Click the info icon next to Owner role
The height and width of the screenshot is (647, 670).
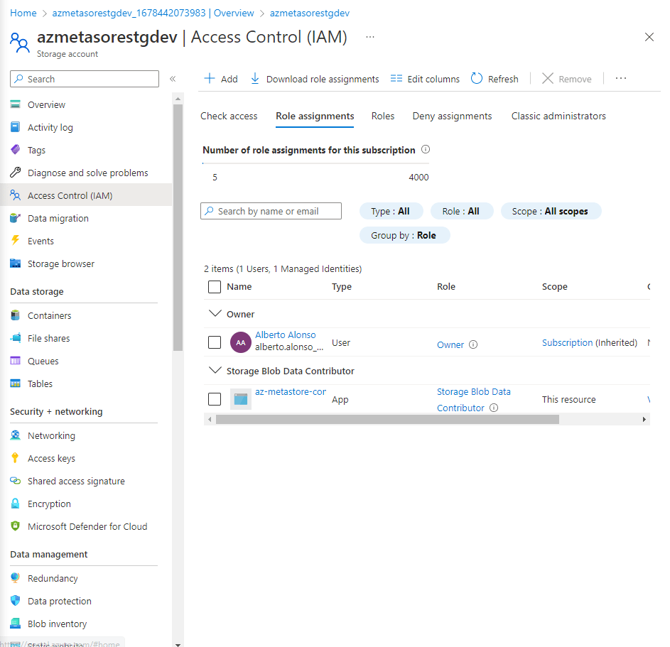(473, 344)
